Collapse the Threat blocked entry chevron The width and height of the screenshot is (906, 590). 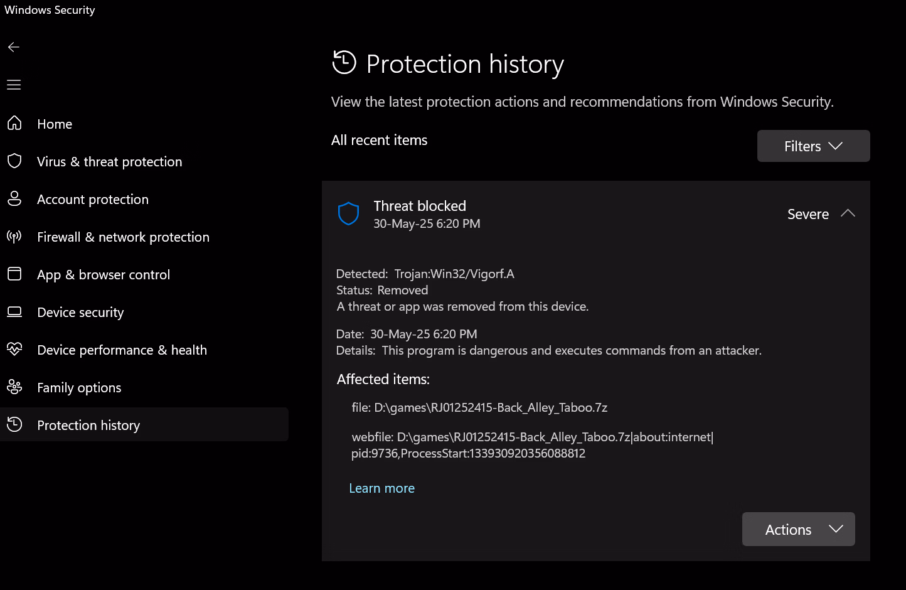click(x=848, y=213)
